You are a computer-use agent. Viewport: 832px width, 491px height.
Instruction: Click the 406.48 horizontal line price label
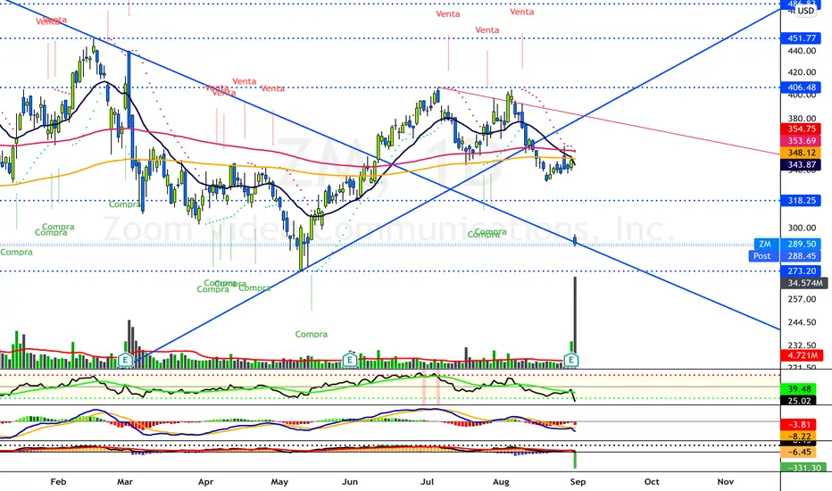coord(802,87)
